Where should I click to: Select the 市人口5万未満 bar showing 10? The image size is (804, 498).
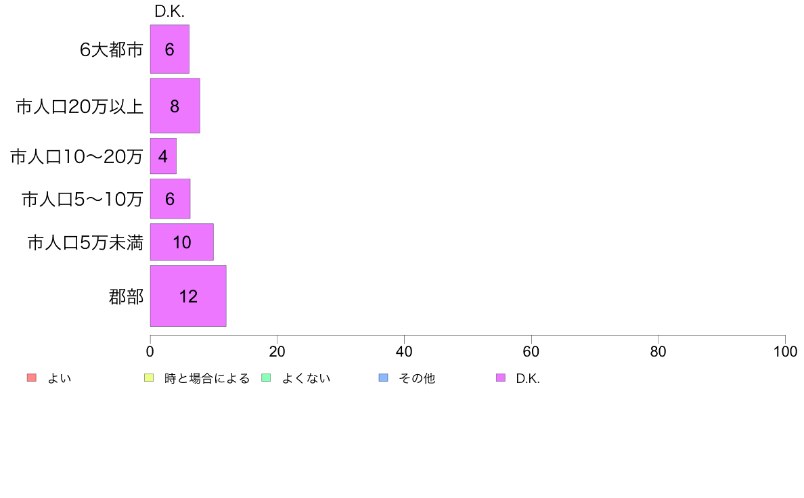(x=181, y=242)
